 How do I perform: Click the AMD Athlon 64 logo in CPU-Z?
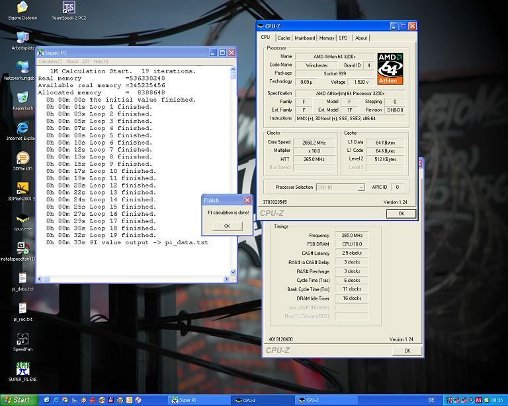(x=390, y=69)
